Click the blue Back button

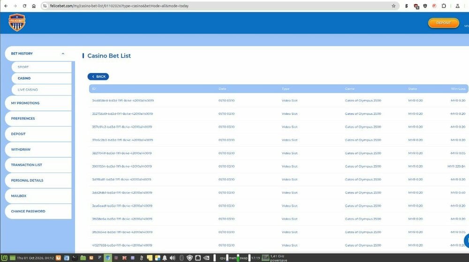pyautogui.click(x=98, y=76)
